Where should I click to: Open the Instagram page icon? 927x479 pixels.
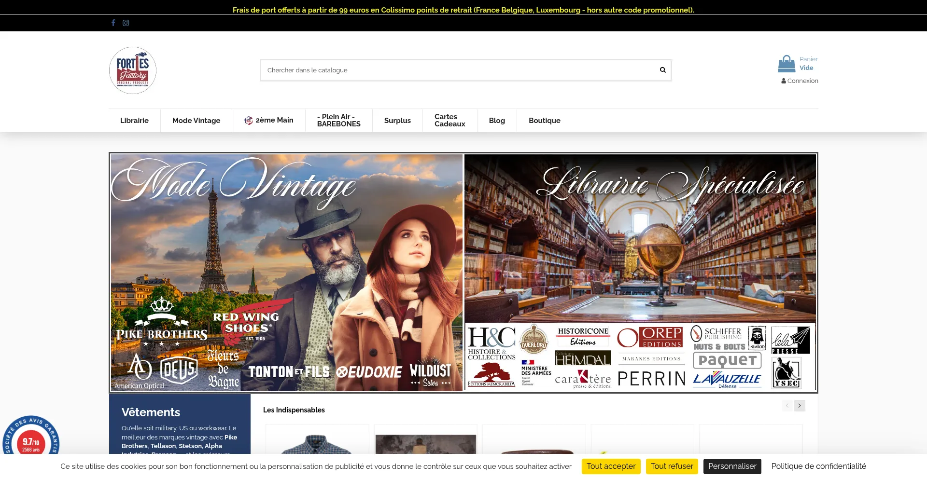point(126,23)
